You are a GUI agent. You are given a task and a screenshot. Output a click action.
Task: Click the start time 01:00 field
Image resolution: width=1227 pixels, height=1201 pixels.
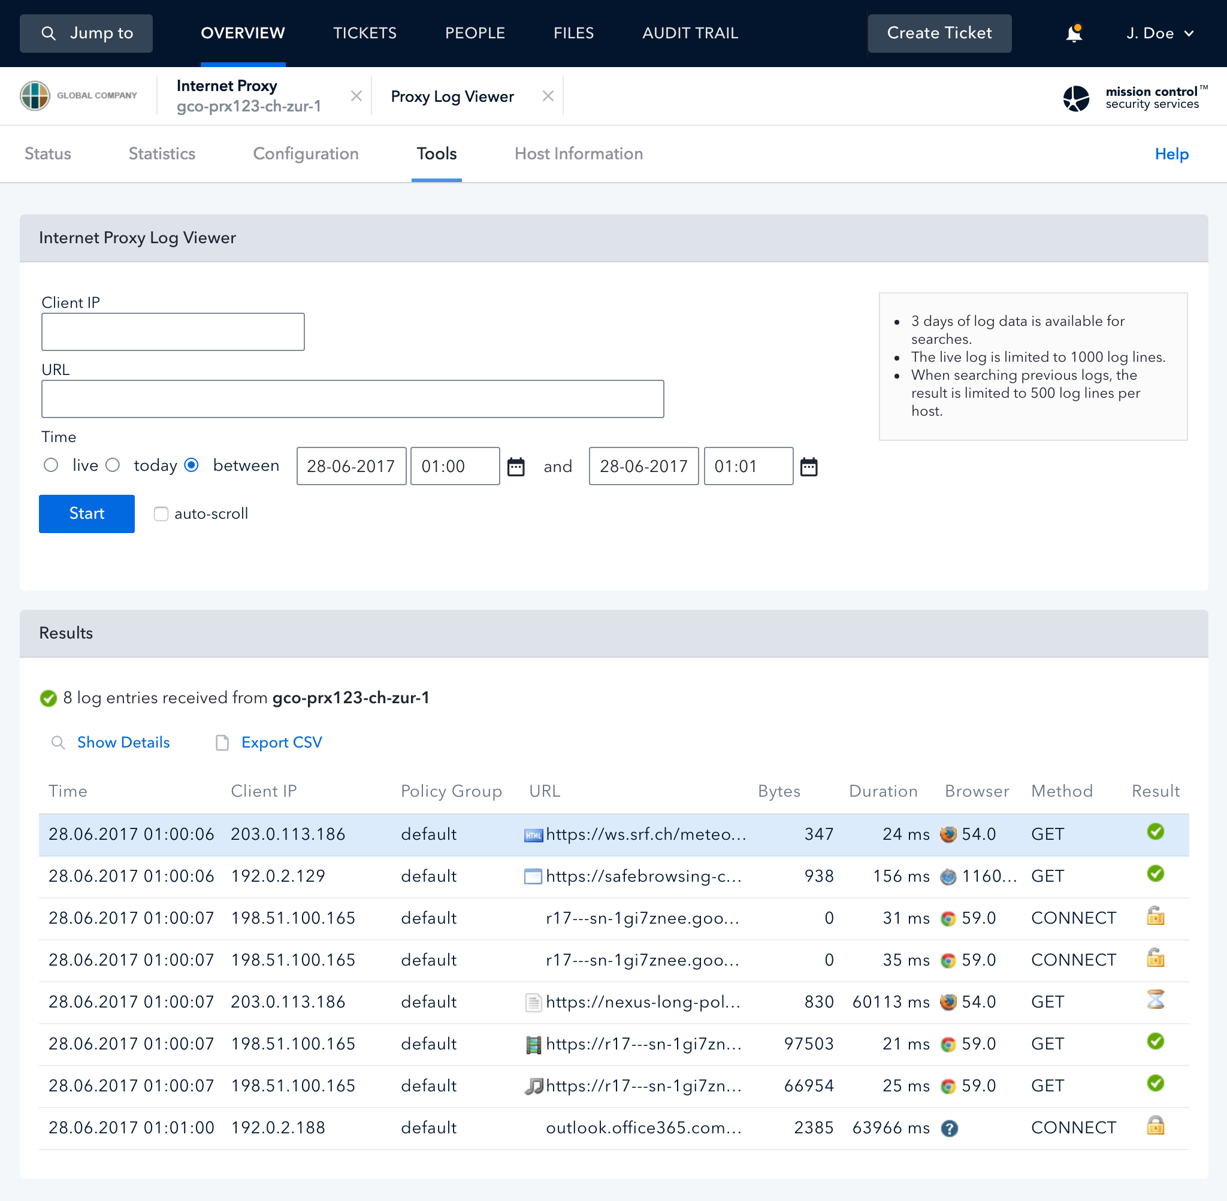tap(455, 466)
